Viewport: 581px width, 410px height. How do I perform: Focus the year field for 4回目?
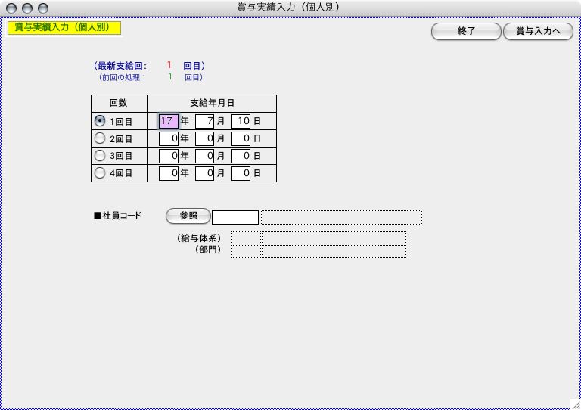(x=169, y=173)
